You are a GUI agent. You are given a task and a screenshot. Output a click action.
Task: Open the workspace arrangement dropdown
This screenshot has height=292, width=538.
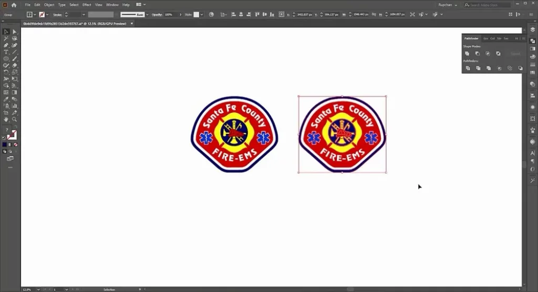(141, 5)
